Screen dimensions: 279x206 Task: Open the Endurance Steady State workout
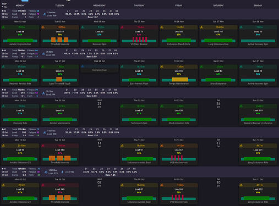tap(179, 36)
